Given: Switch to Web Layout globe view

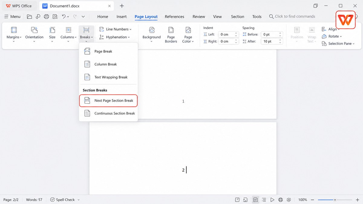Looking at the screenshot, I should (280, 200).
